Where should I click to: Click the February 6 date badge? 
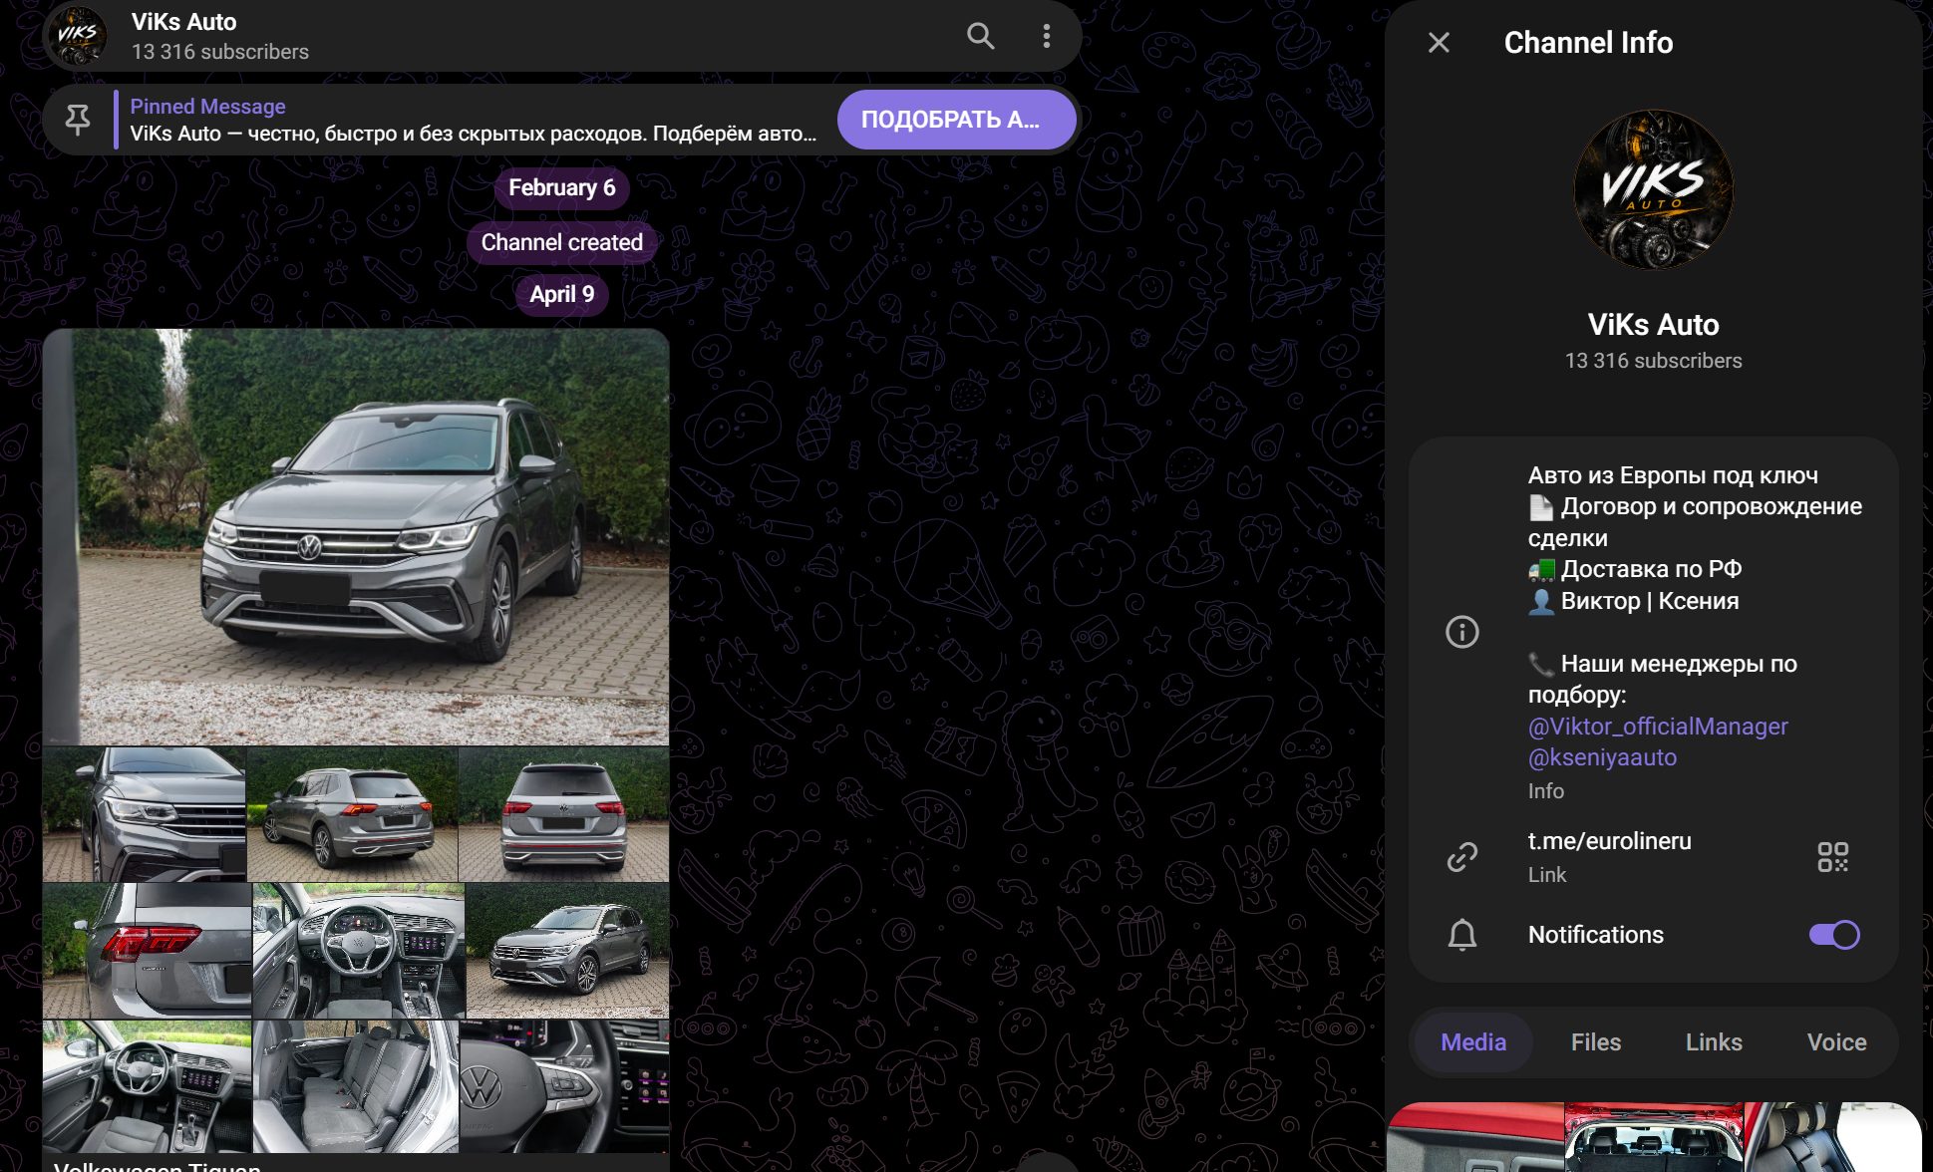562,187
